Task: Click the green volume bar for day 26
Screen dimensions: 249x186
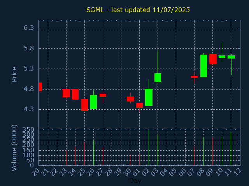Action: (93, 153)
